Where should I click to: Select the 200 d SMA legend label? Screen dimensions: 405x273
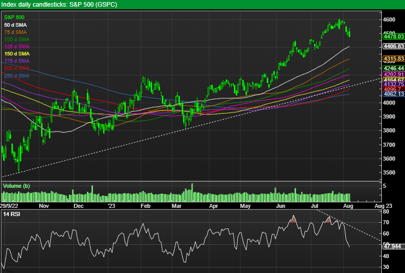(17, 68)
